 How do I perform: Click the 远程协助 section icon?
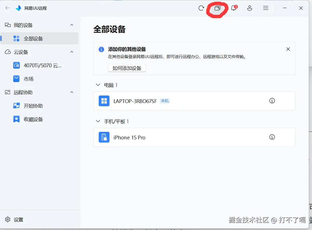(x=8, y=92)
